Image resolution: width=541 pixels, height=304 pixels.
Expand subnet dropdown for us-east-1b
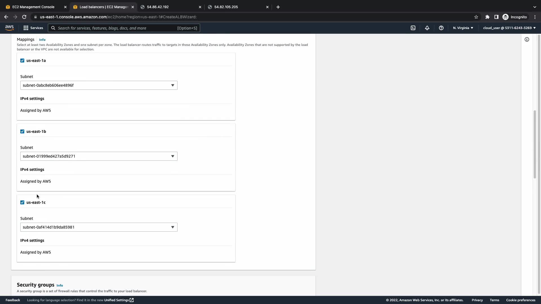[99, 156]
